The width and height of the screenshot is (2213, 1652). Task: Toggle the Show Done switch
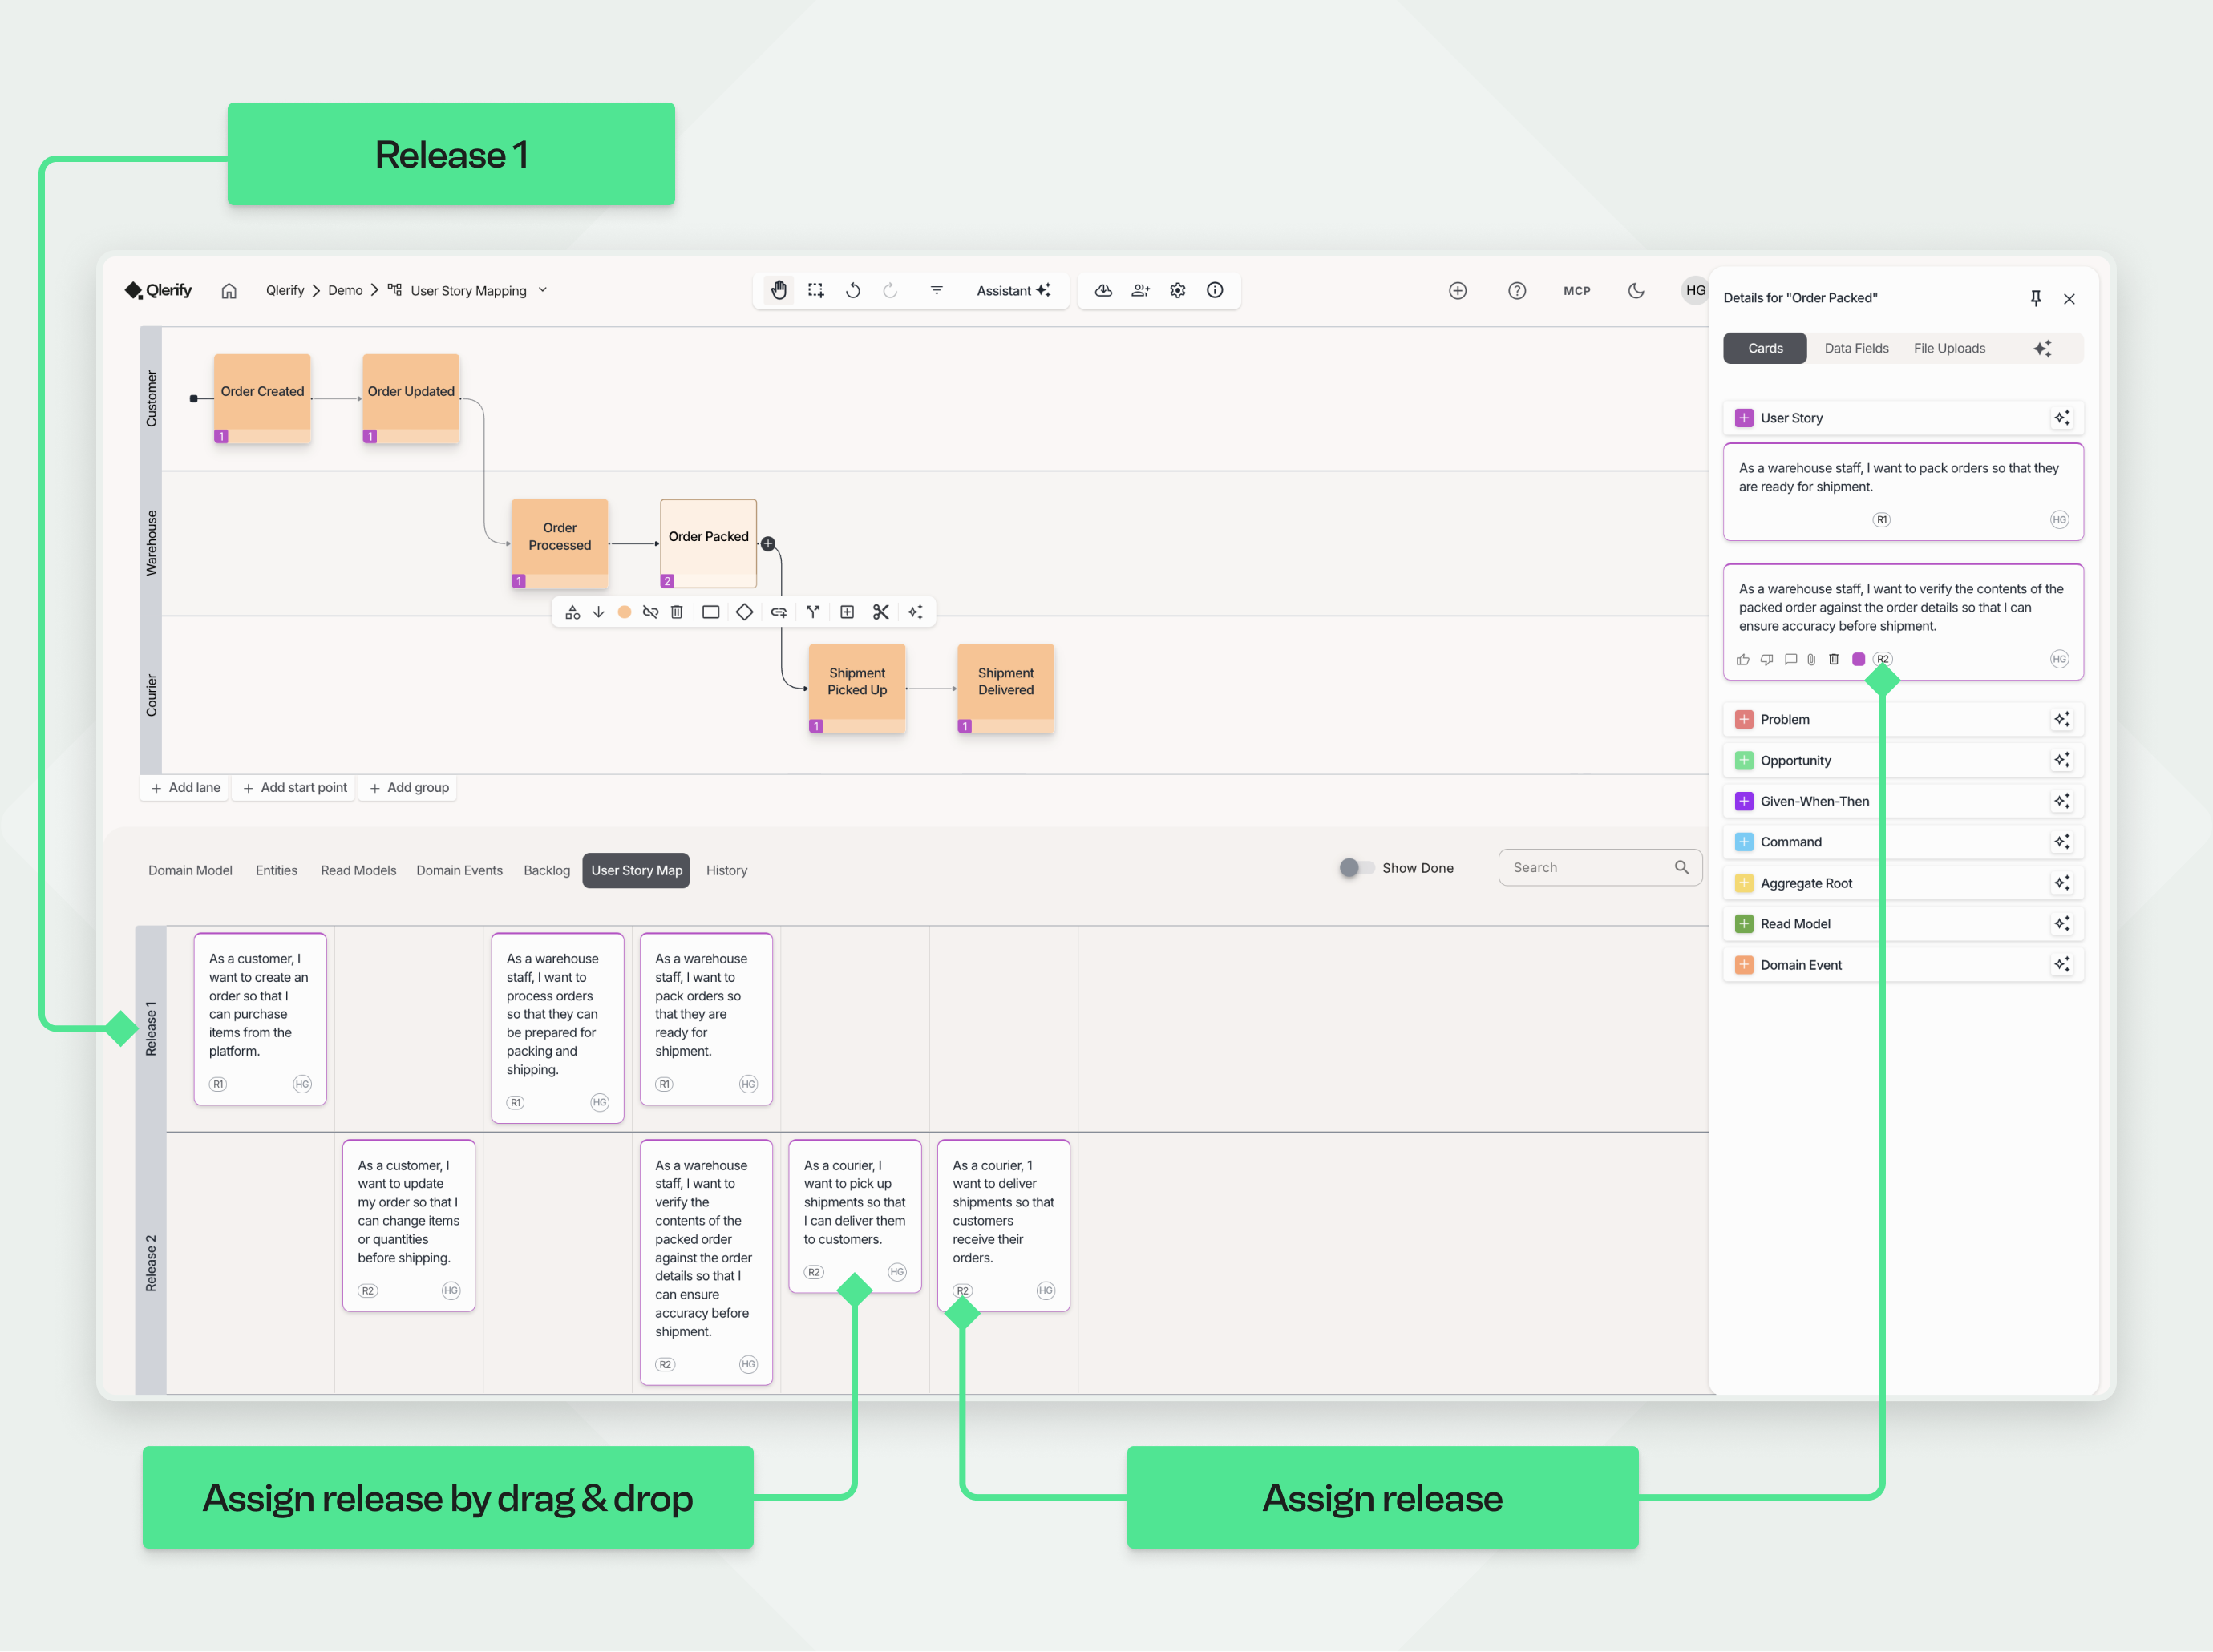click(1357, 868)
